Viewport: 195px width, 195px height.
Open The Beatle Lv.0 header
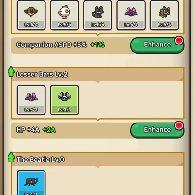tap(98, 160)
